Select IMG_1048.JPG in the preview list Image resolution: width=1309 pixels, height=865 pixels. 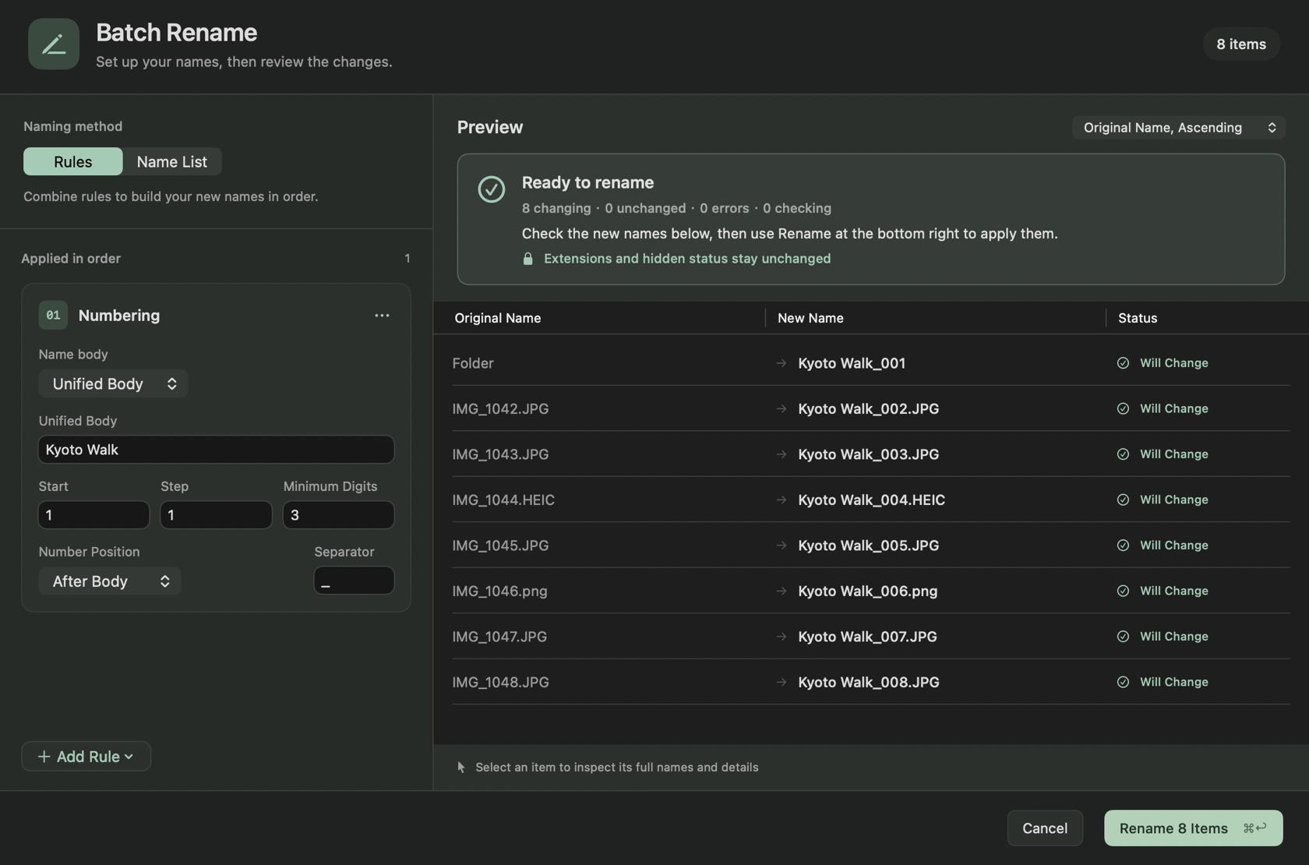[x=500, y=682]
